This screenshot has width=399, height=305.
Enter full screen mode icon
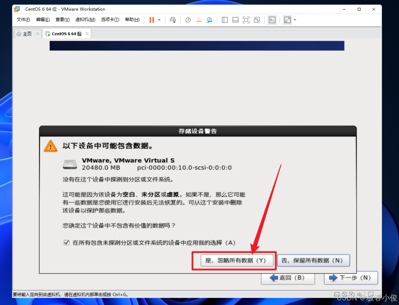[246, 20]
